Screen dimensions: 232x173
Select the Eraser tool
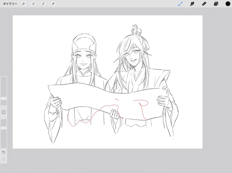[x=204, y=4]
